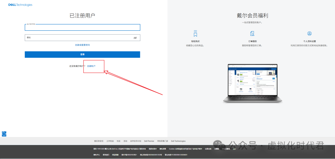Click the Dell Technologies logo
This screenshot has width=335, height=159.
point(20,5)
